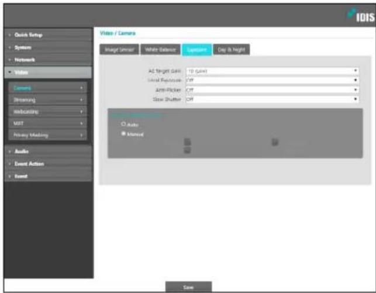Expand the Event Action menu section
This screenshot has height=293, width=376.
click(x=48, y=164)
